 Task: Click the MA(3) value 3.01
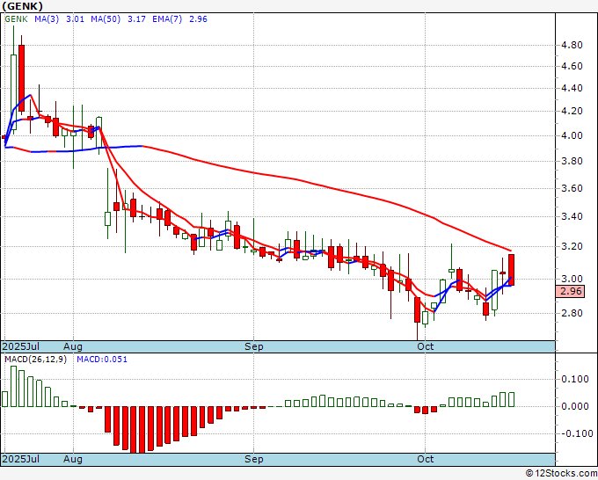(x=75, y=19)
